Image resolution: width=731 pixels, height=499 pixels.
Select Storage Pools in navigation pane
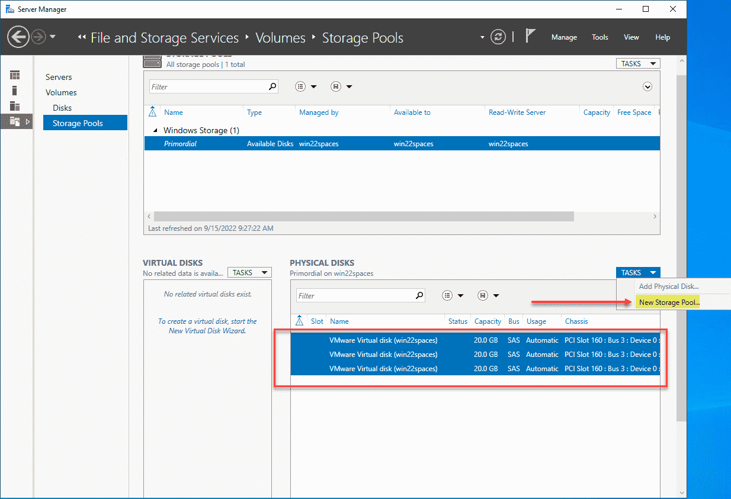pos(85,123)
